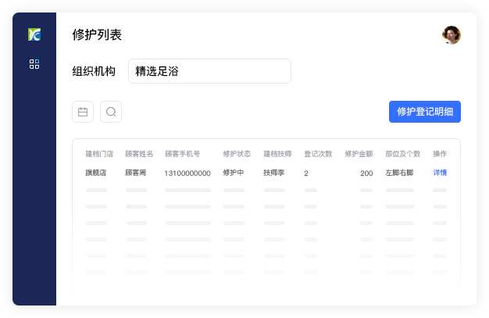
Task: Click the 修护登记明细 button
Action: [x=425, y=112]
